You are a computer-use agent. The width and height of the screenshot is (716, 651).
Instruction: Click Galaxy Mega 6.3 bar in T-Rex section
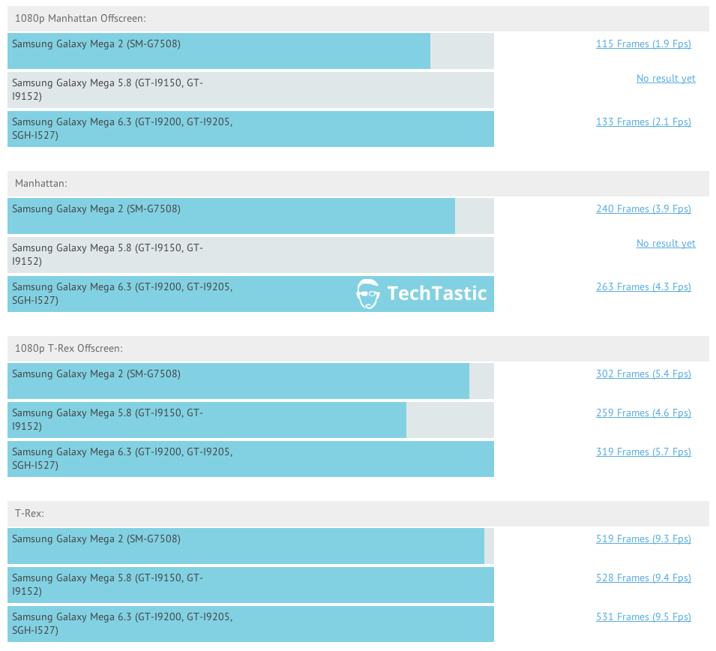pos(250,623)
